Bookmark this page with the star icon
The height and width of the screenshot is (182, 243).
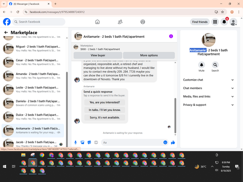point(223,12)
